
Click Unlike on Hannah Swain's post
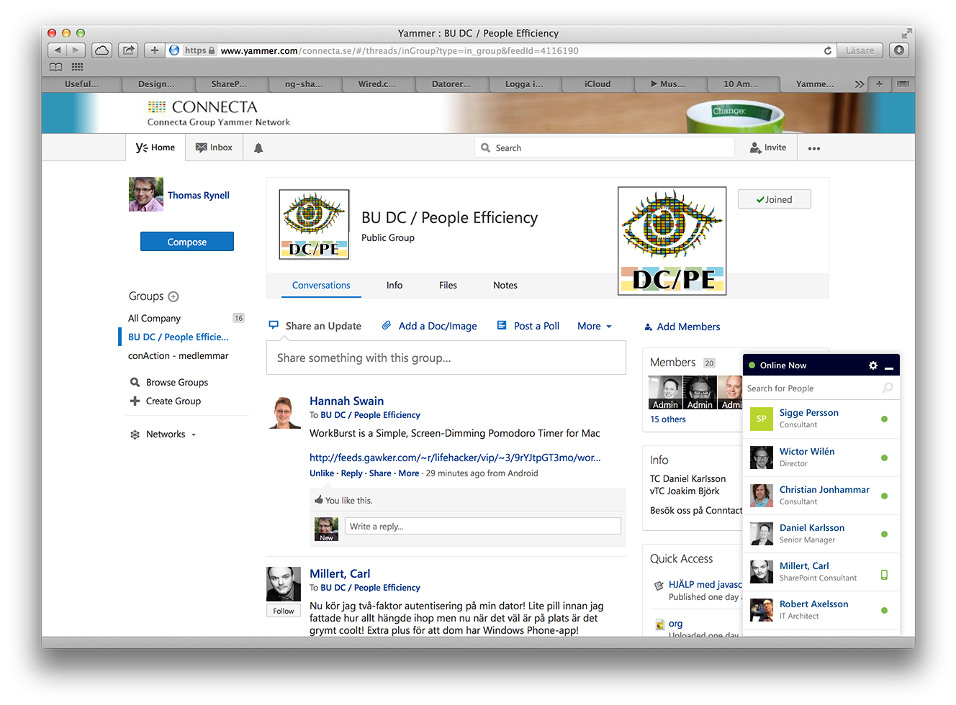(x=322, y=473)
